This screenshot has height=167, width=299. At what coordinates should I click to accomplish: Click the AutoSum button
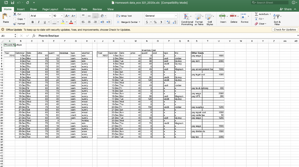tap(262, 14)
